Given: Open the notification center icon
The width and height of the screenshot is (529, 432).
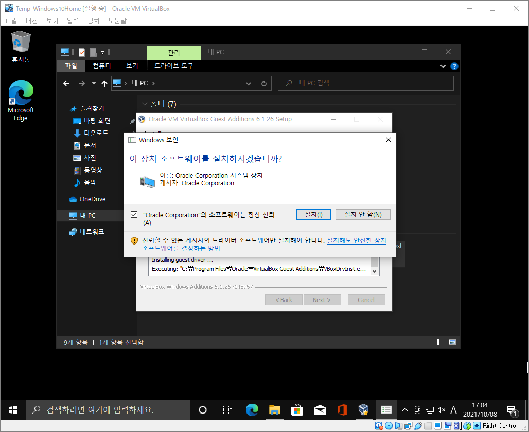Looking at the screenshot, I should click(x=512, y=410).
